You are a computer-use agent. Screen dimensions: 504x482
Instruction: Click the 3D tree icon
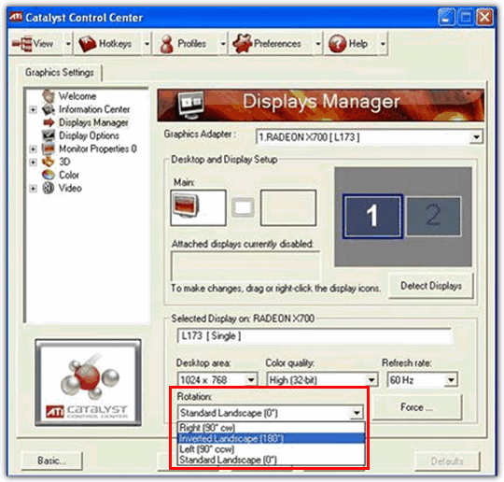point(49,162)
